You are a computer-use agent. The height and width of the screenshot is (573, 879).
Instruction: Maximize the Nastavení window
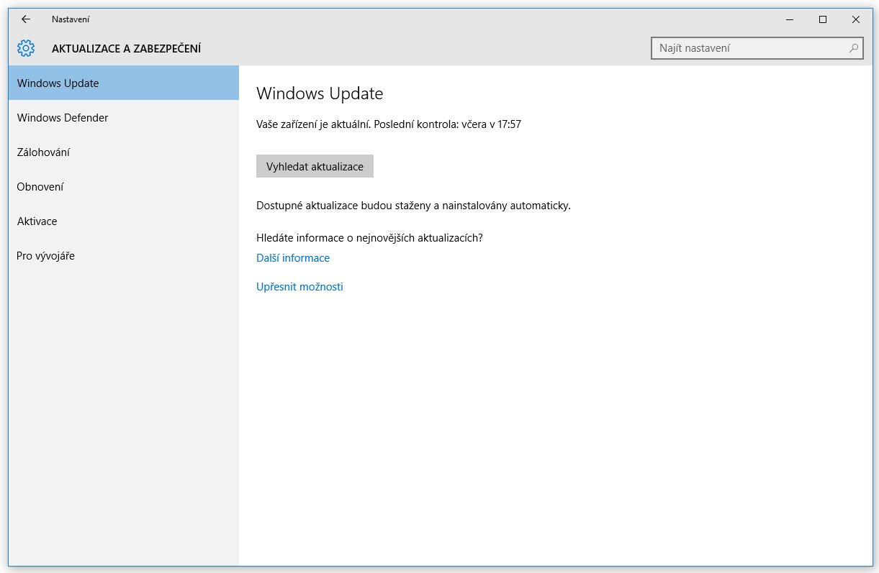pyautogui.click(x=822, y=19)
